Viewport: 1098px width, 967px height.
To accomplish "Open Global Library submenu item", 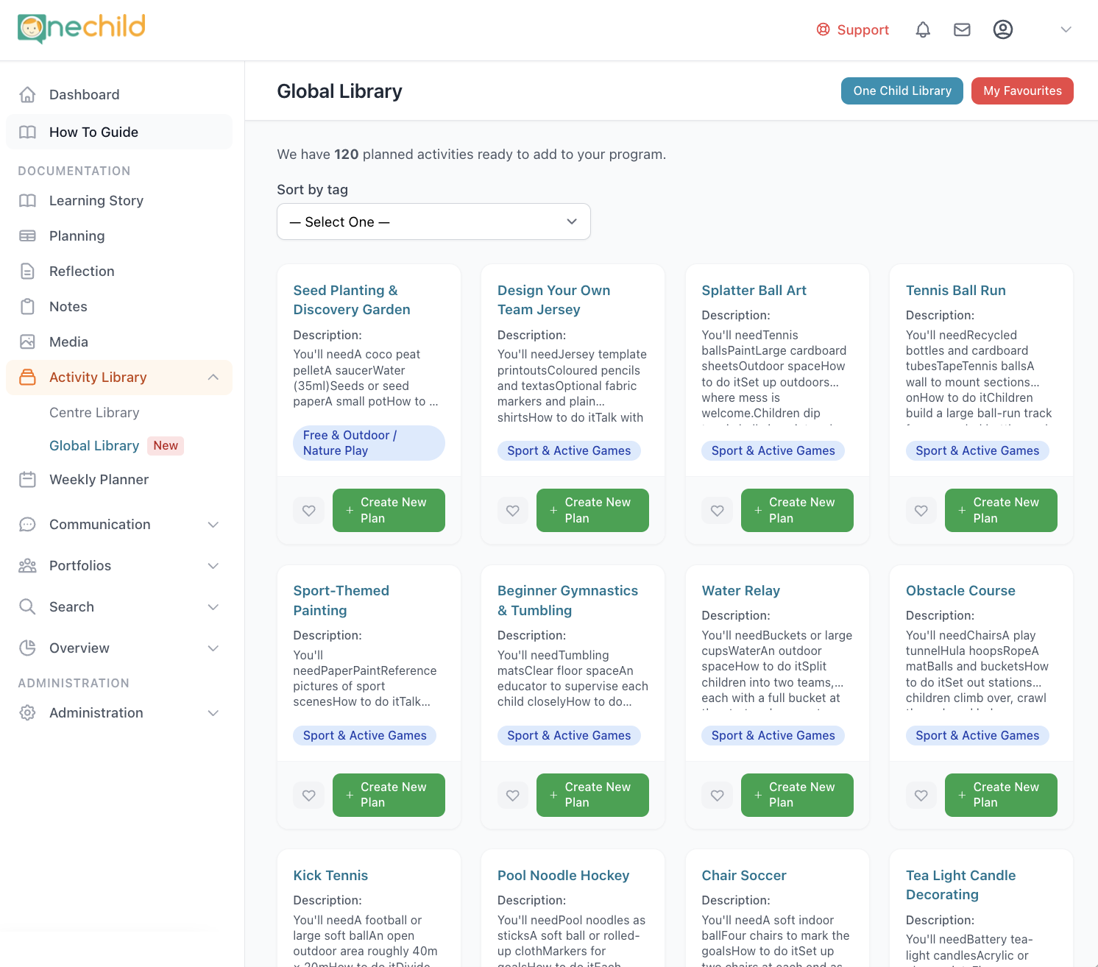I will pos(94,445).
